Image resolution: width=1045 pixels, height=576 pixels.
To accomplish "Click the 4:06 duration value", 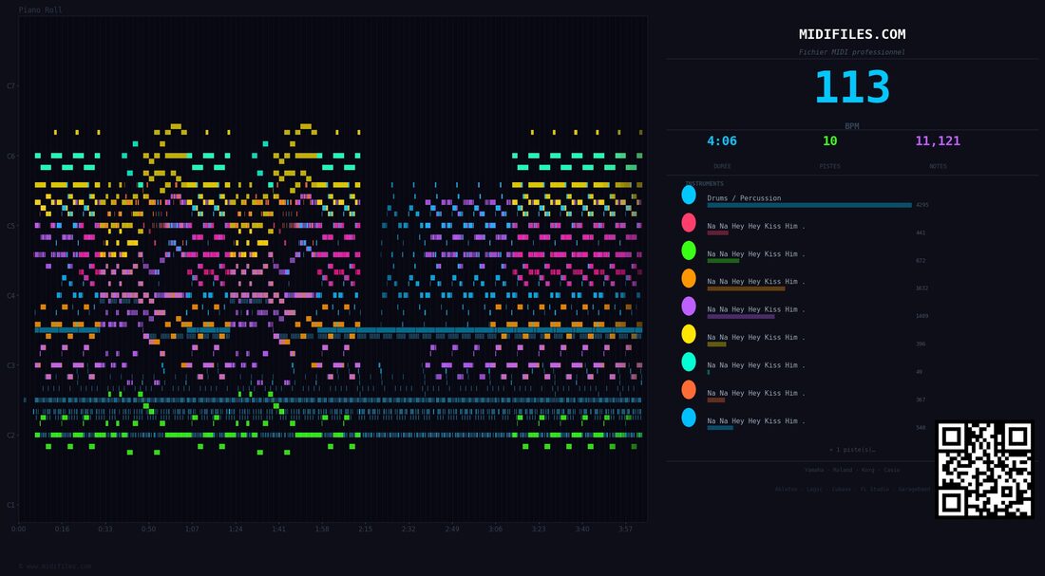I will pyautogui.click(x=722, y=141).
